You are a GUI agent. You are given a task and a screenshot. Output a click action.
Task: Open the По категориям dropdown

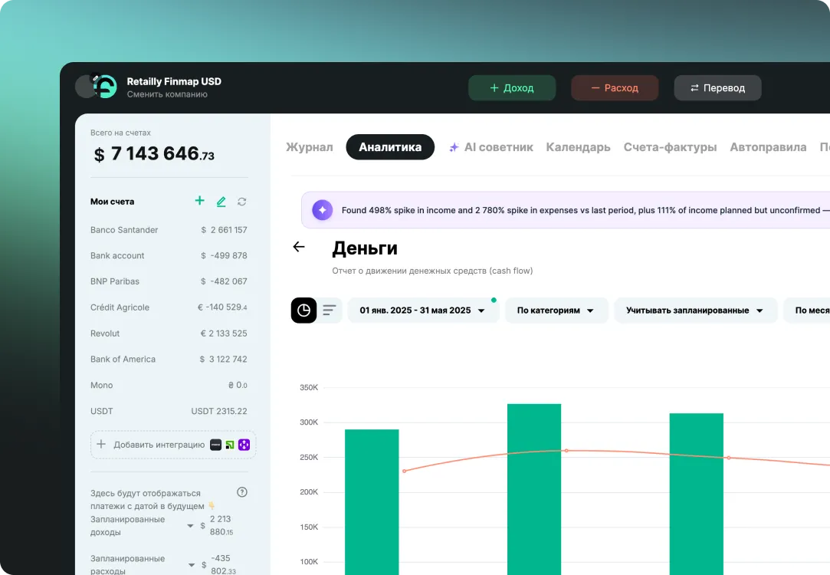[556, 310]
